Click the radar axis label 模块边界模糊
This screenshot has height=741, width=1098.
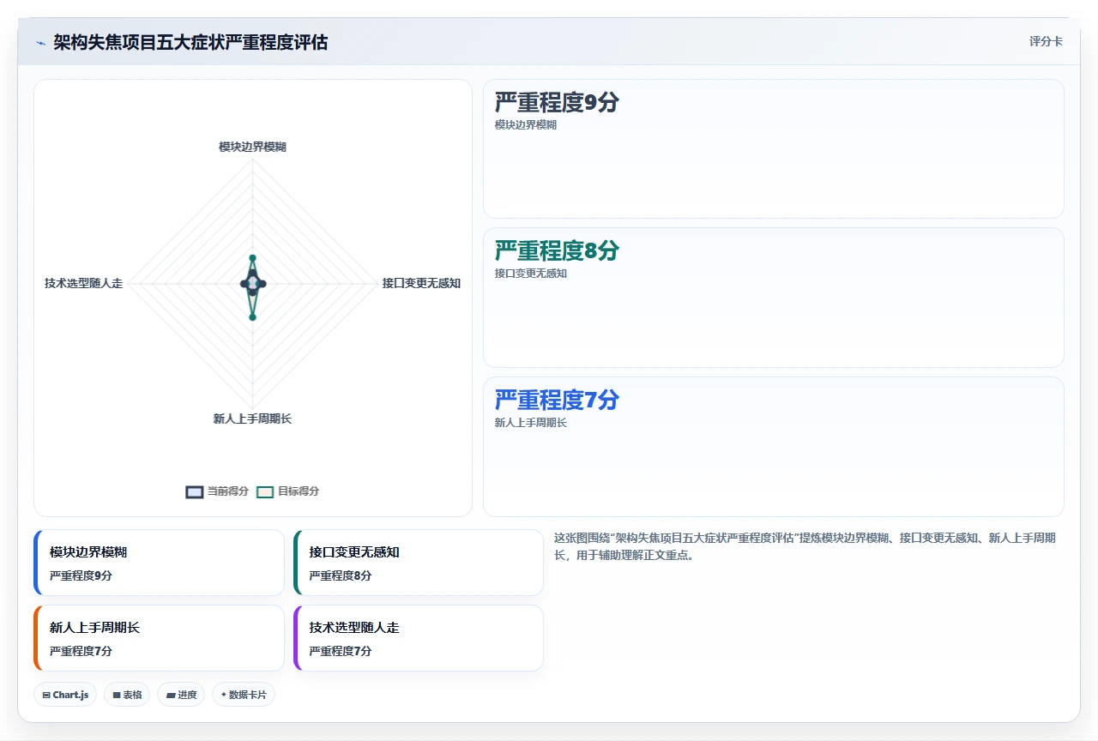click(x=253, y=147)
